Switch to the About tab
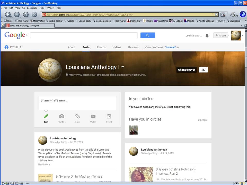Viewport: 247px width, 185px height. point(72,47)
